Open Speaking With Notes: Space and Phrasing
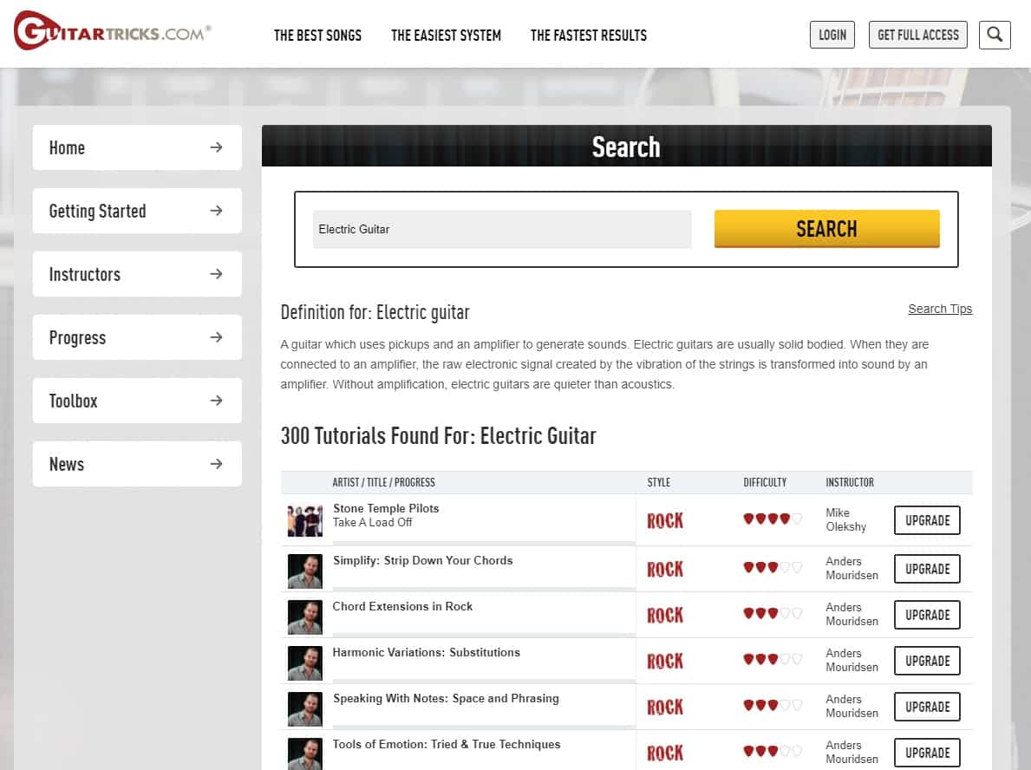Screen dimensions: 1031x770 point(446,698)
